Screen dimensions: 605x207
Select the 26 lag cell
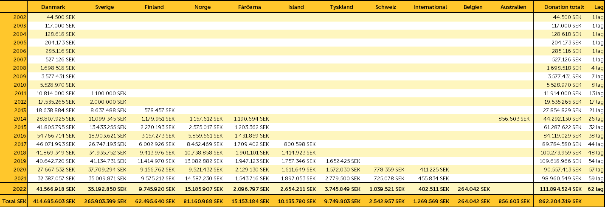coord(597,119)
